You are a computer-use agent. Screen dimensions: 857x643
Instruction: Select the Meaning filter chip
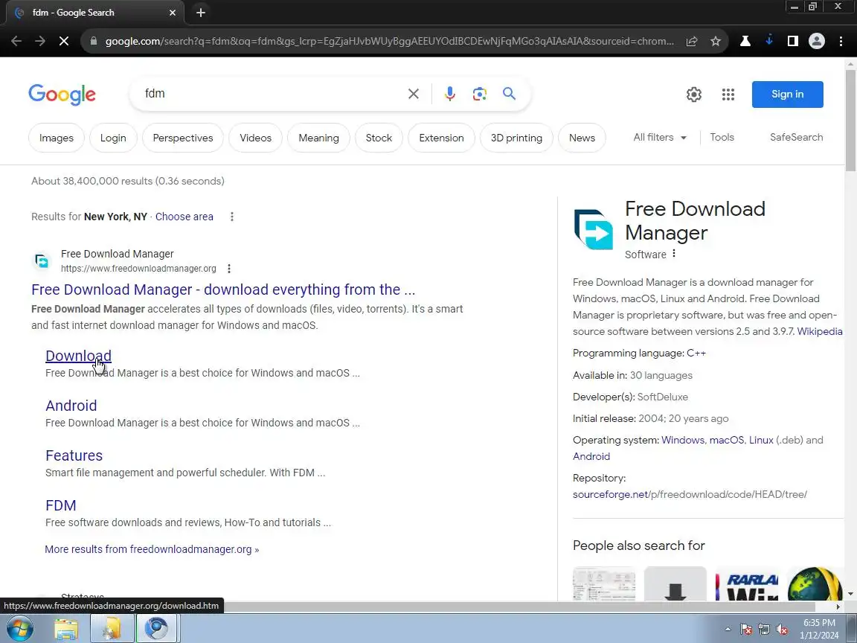point(318,138)
